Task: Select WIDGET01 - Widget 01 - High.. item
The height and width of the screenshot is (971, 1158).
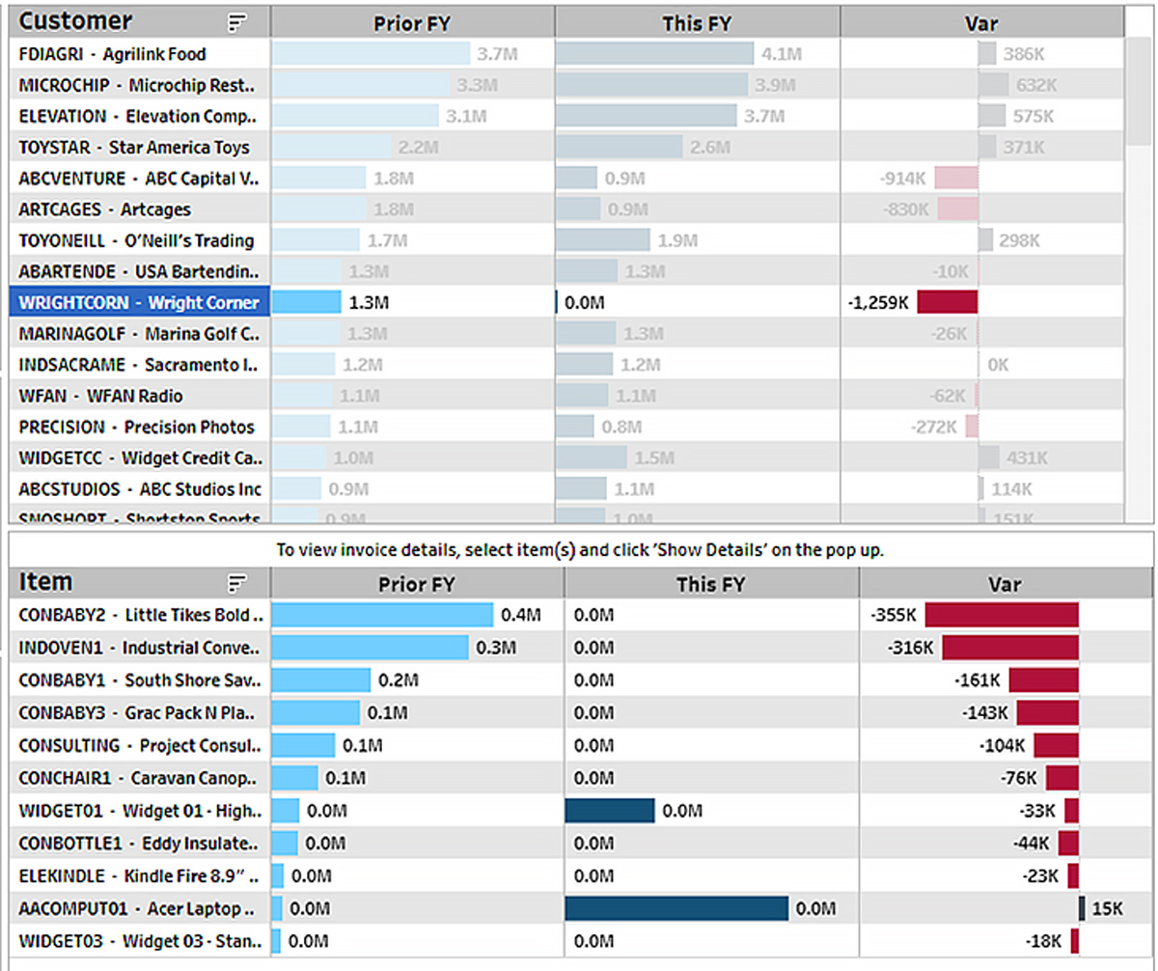Action: pos(141,811)
